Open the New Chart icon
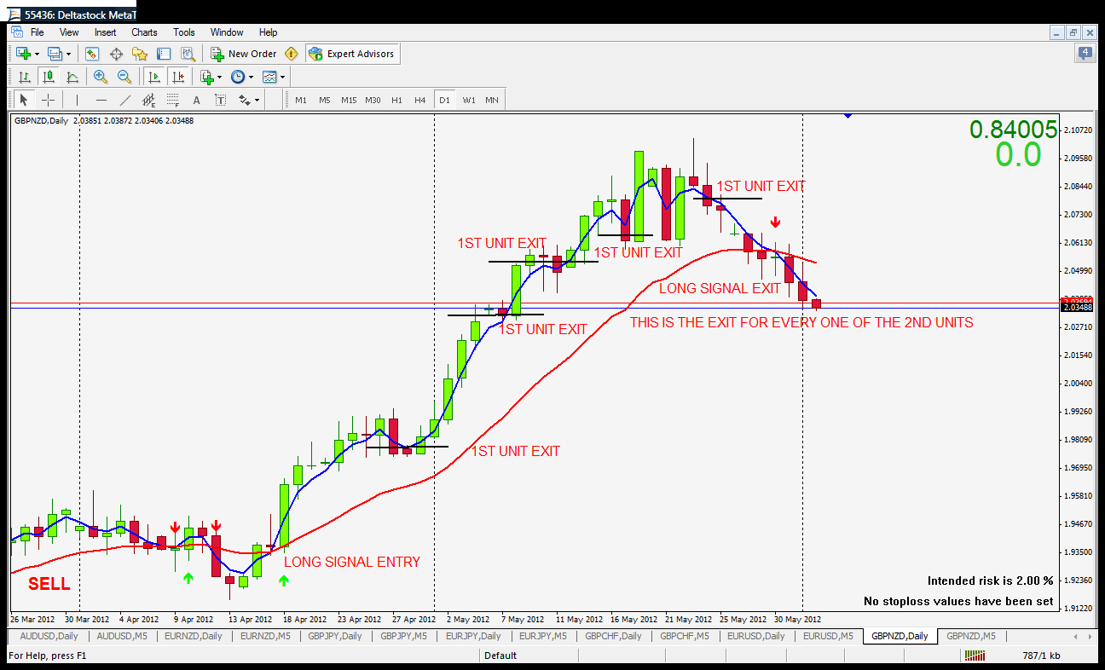1105x670 pixels. tap(23, 54)
